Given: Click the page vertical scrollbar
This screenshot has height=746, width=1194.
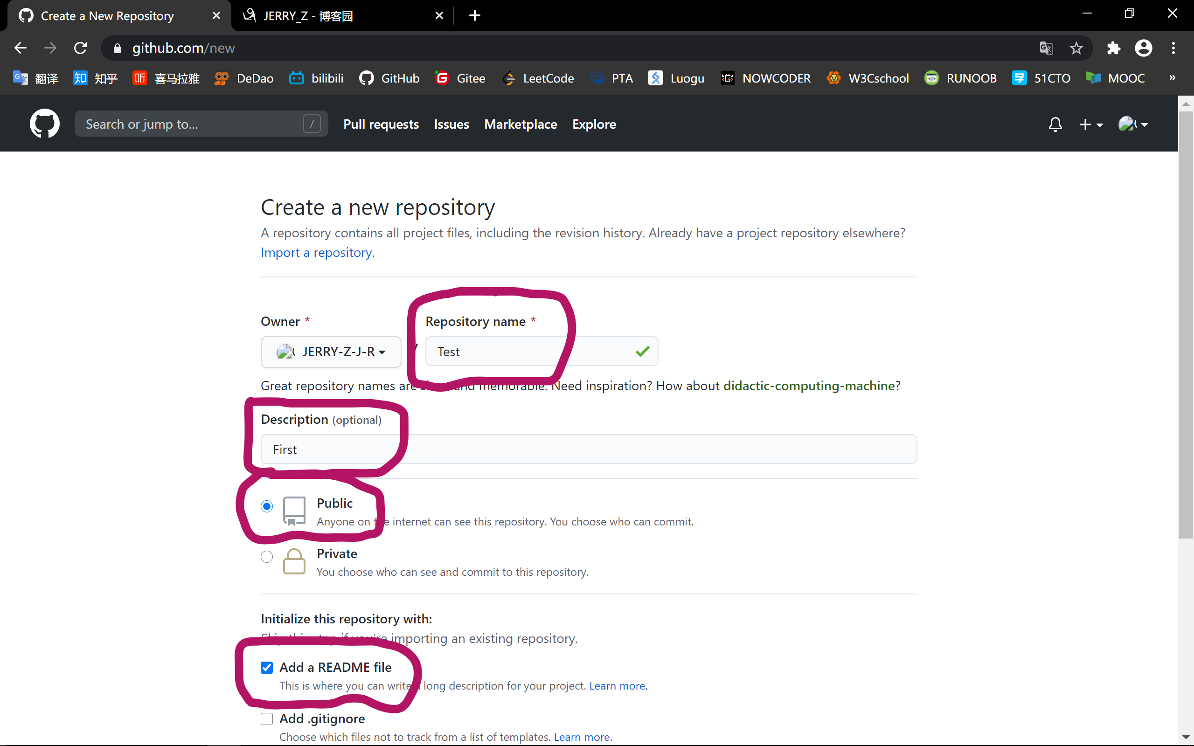Looking at the screenshot, I should [1186, 325].
